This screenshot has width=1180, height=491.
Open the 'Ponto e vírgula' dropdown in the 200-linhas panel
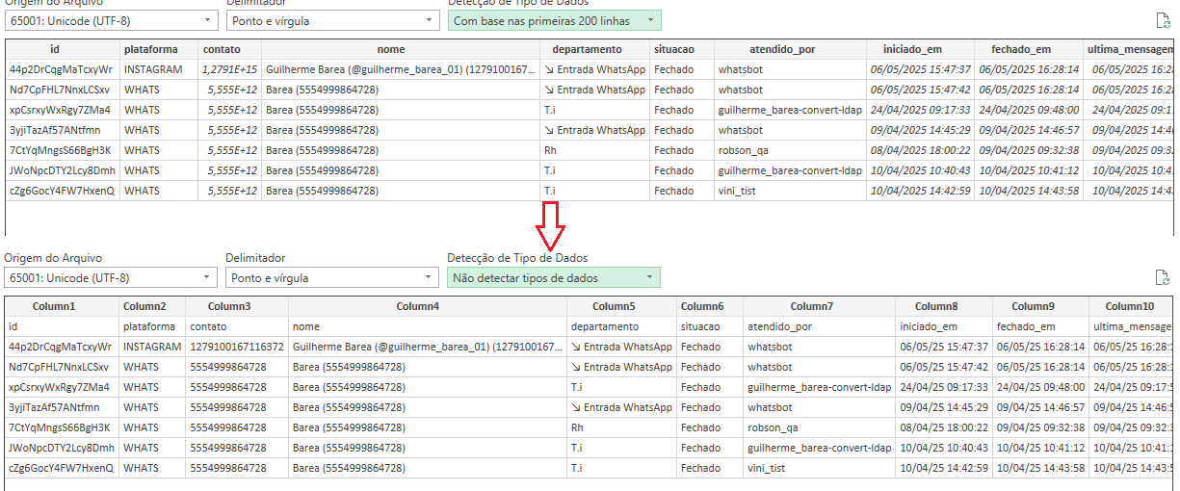pyautogui.click(x=331, y=20)
